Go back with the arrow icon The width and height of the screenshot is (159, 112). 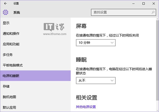[x=6, y=3]
